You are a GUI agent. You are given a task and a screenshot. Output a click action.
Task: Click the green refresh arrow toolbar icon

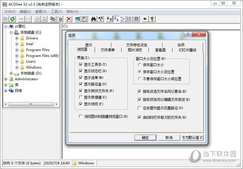coord(13,19)
